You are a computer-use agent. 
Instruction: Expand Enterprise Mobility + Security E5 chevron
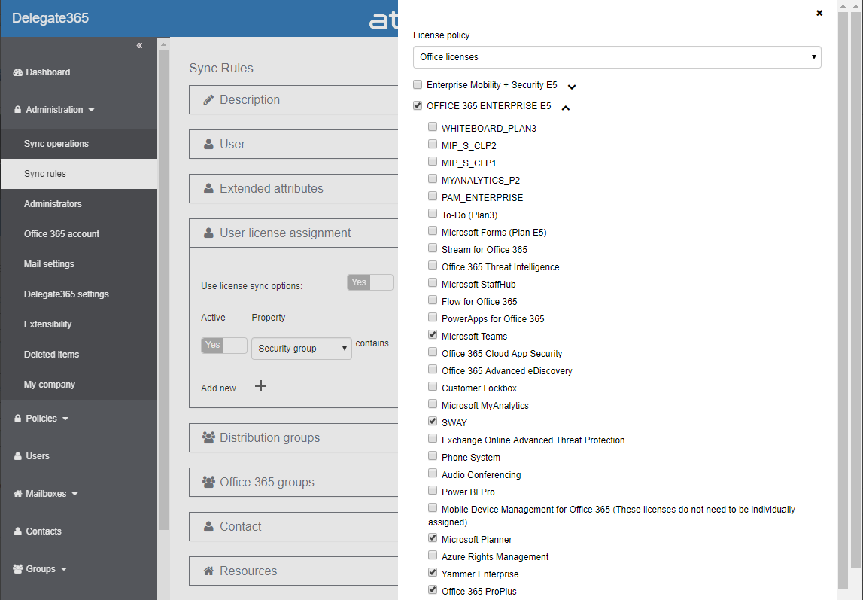point(572,87)
